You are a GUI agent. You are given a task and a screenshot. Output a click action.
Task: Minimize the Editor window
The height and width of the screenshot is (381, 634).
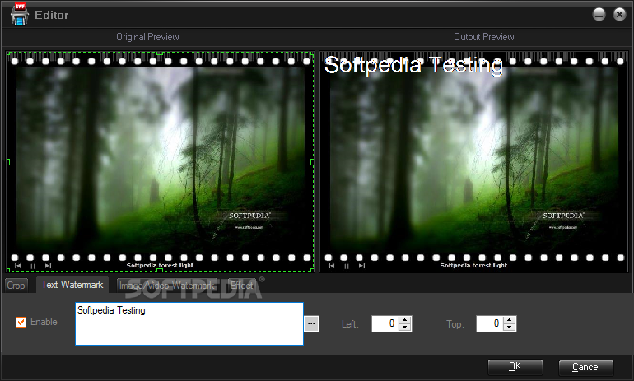(599, 15)
